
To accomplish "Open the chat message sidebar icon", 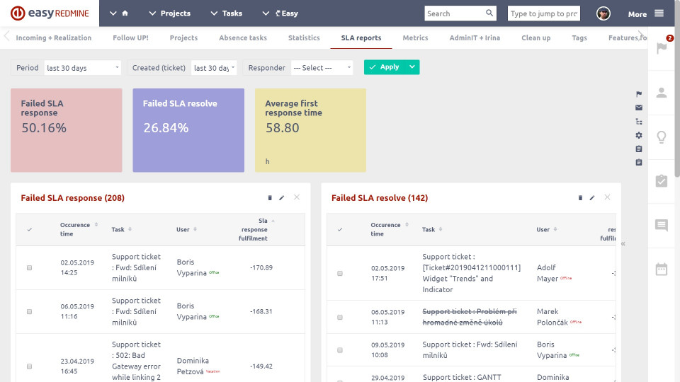I will coord(662,226).
